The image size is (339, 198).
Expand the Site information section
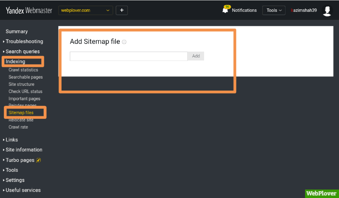click(24, 150)
